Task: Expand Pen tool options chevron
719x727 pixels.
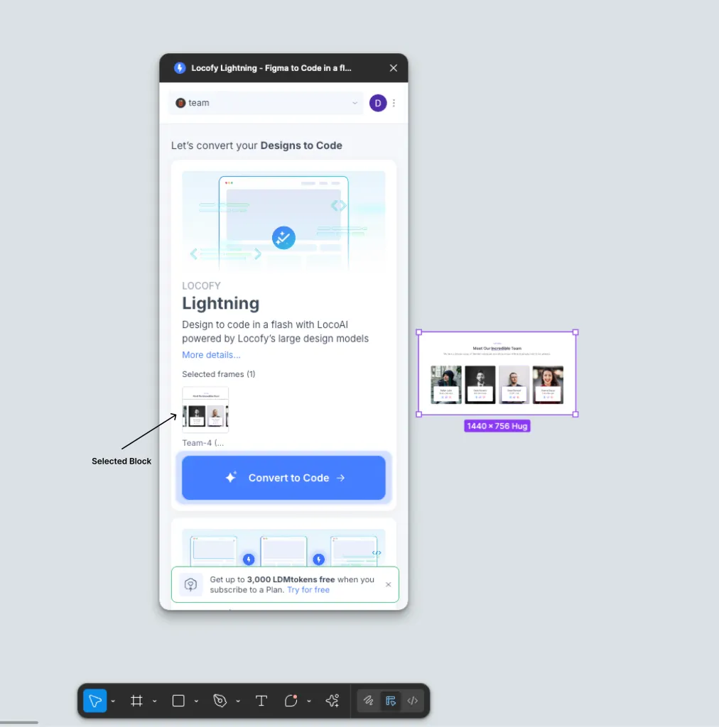Action: pos(238,701)
